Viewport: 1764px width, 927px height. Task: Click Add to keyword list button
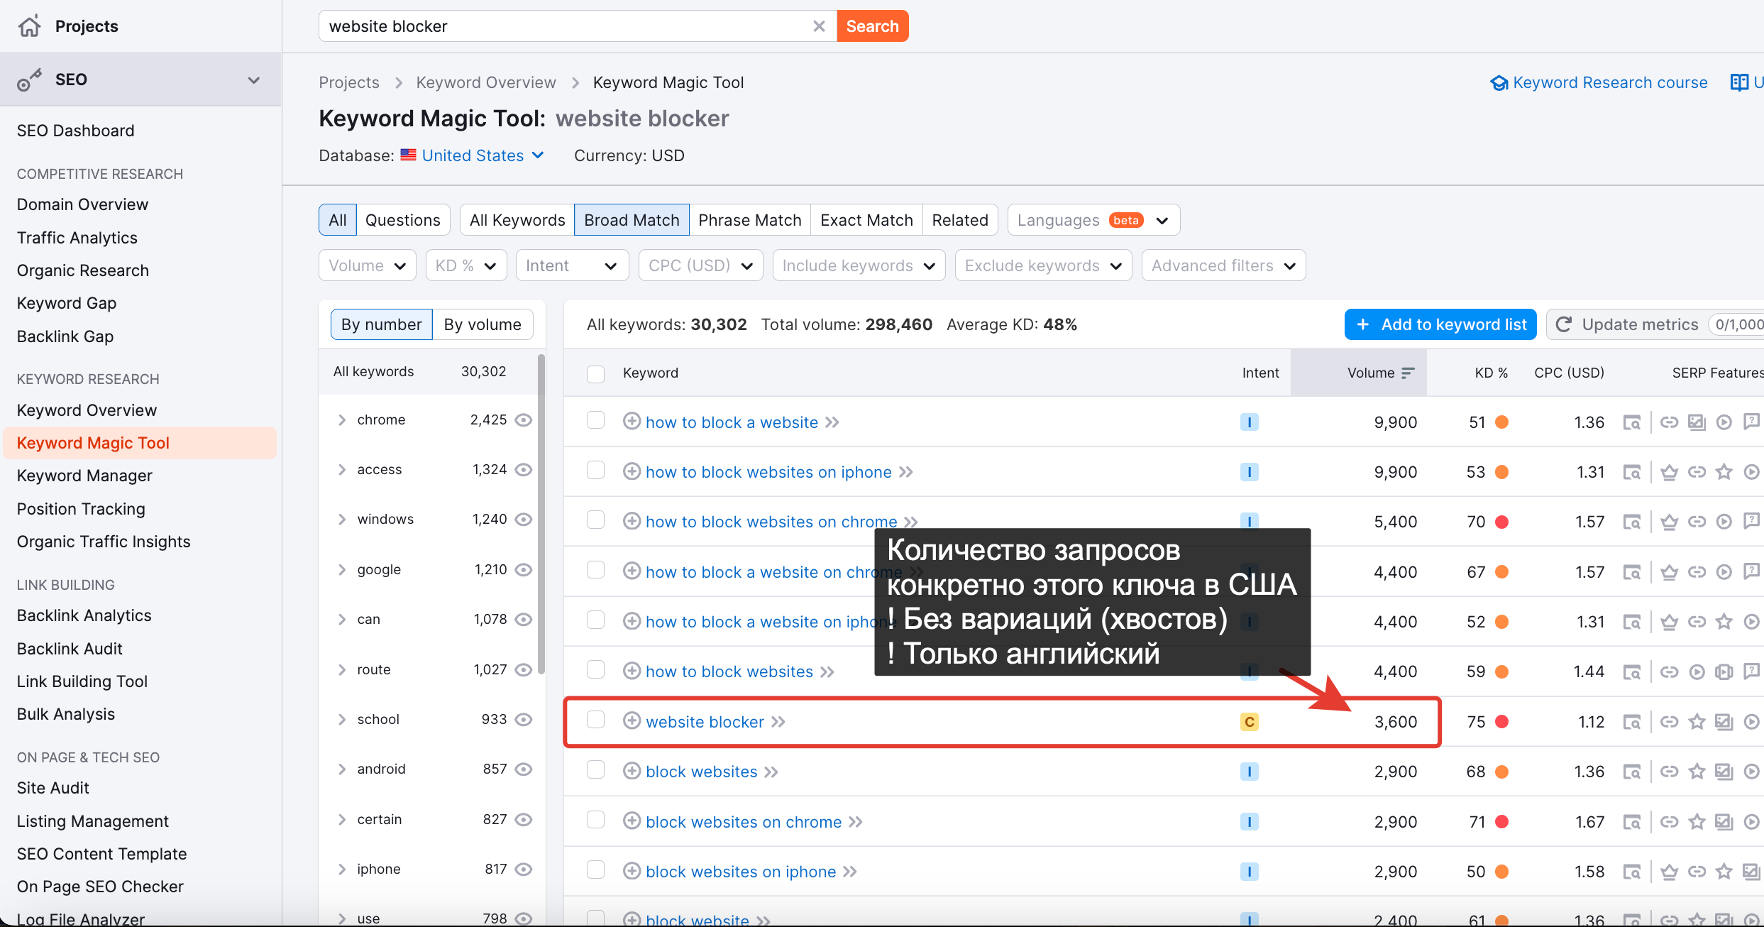[1440, 324]
